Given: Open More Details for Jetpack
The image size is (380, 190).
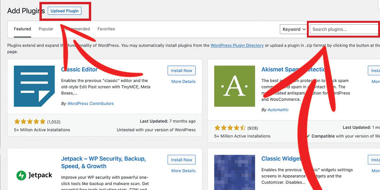Looking at the screenshot, I should click(x=183, y=171).
